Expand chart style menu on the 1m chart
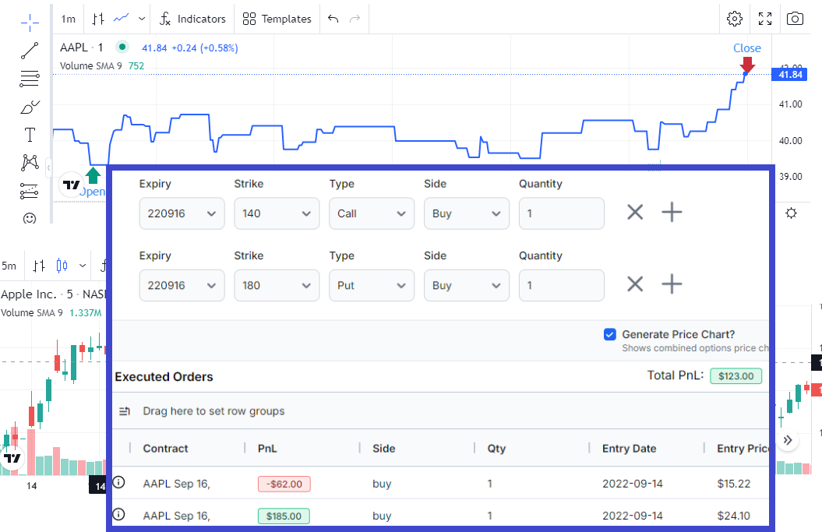This screenshot has height=532, width=822. click(x=142, y=19)
